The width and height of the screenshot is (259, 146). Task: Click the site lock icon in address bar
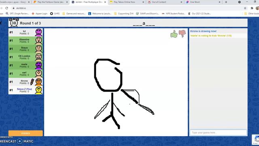pos(13,8)
